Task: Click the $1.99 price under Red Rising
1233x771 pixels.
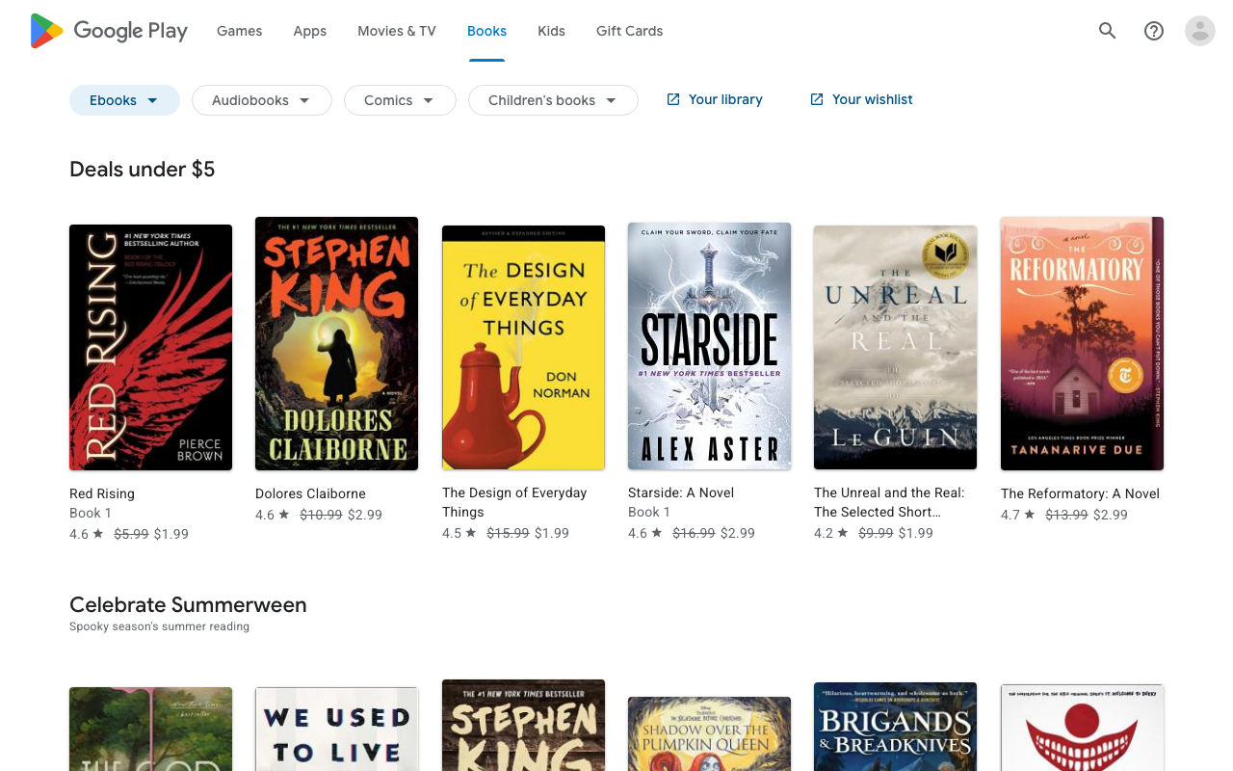Action: (x=171, y=534)
